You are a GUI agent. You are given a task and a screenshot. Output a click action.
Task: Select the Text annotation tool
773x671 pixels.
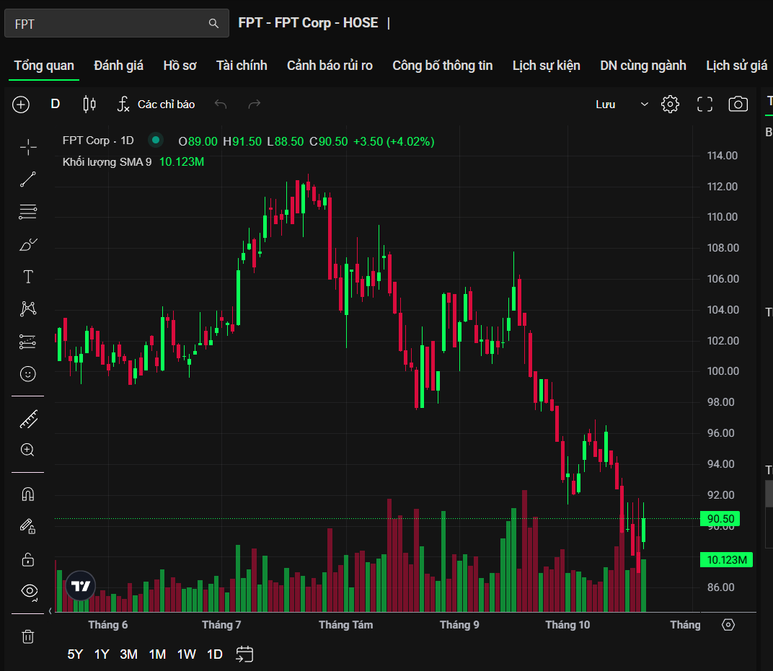[28, 277]
